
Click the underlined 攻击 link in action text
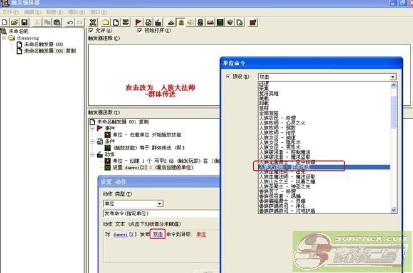point(158,234)
